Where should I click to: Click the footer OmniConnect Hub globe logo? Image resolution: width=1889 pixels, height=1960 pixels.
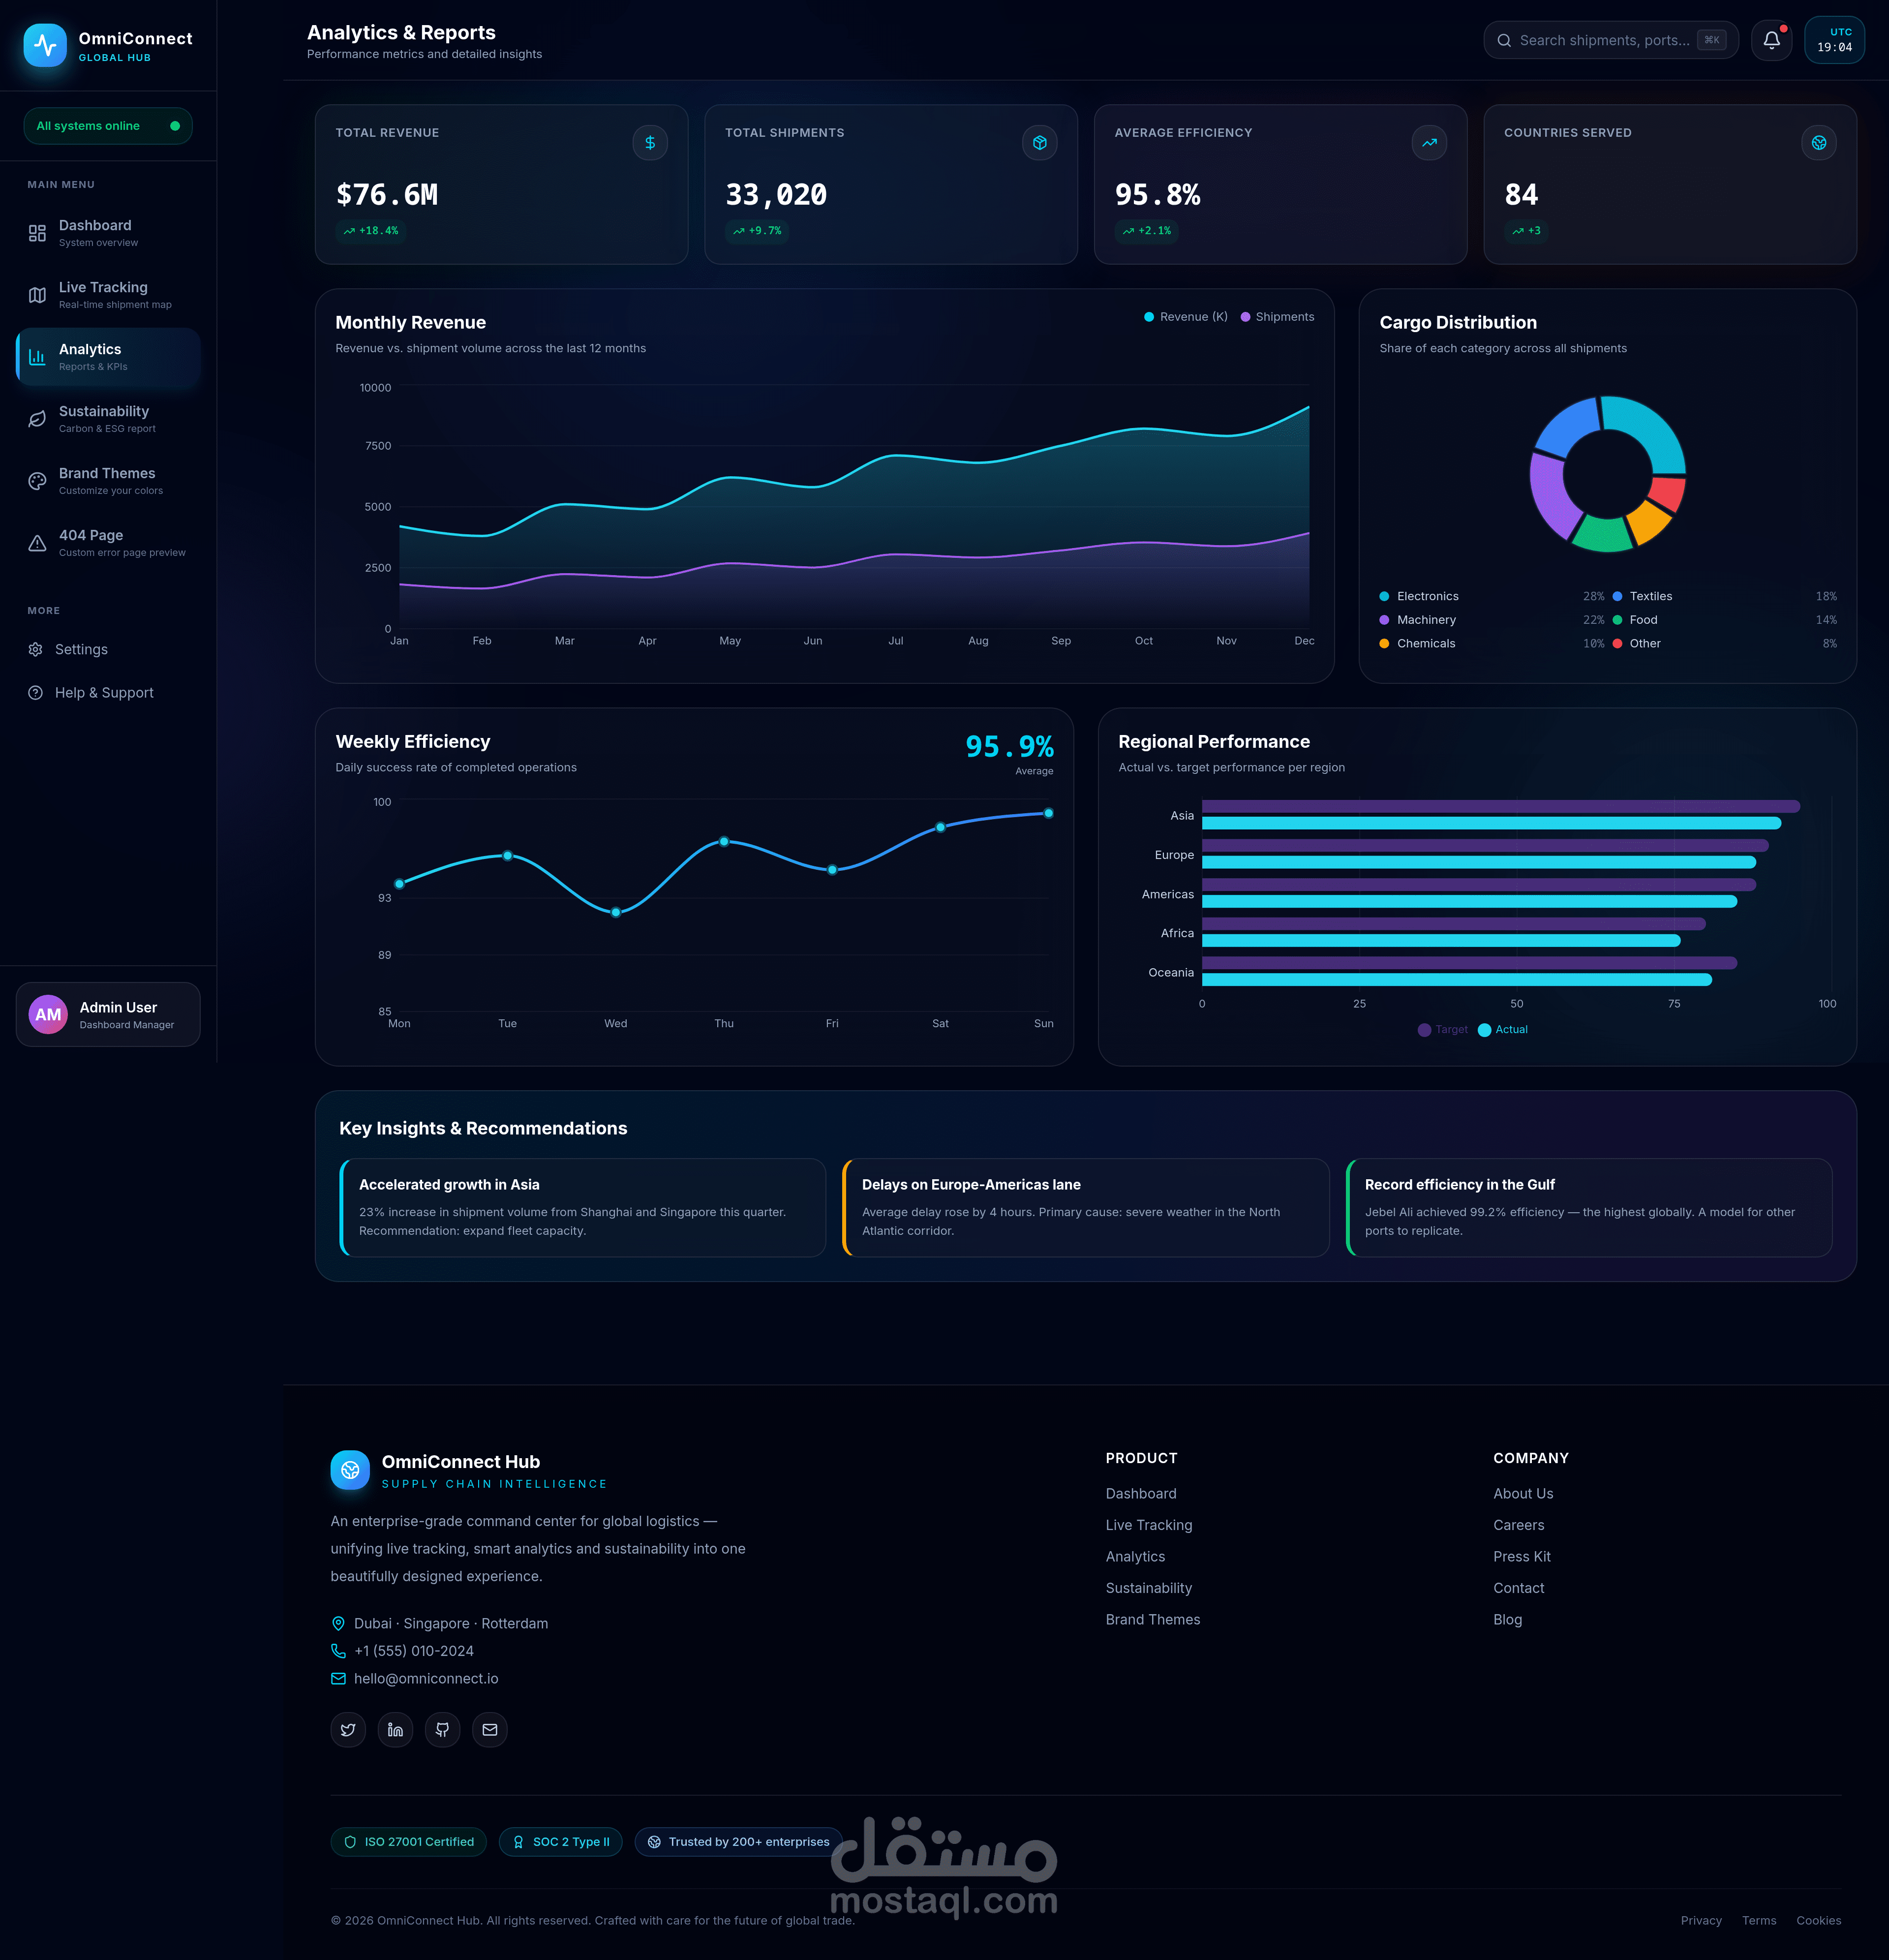350,1470
